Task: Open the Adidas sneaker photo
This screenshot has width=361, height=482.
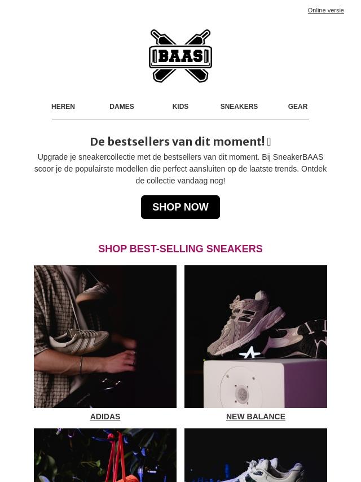Action: tap(105, 336)
